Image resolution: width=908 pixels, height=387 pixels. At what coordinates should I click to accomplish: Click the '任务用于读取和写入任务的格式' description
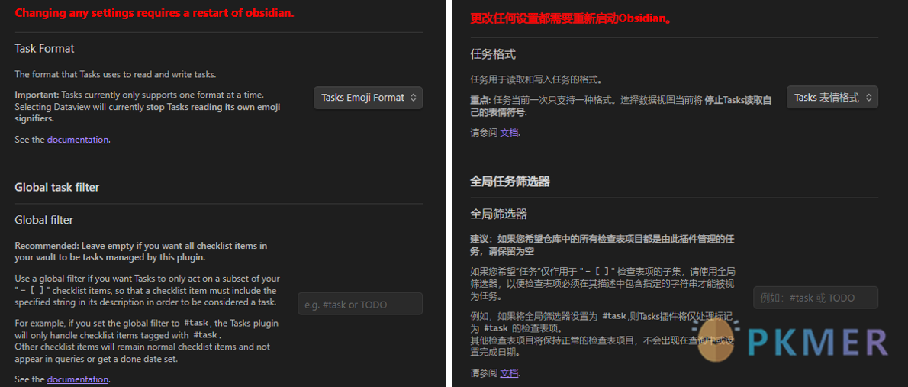tap(536, 79)
